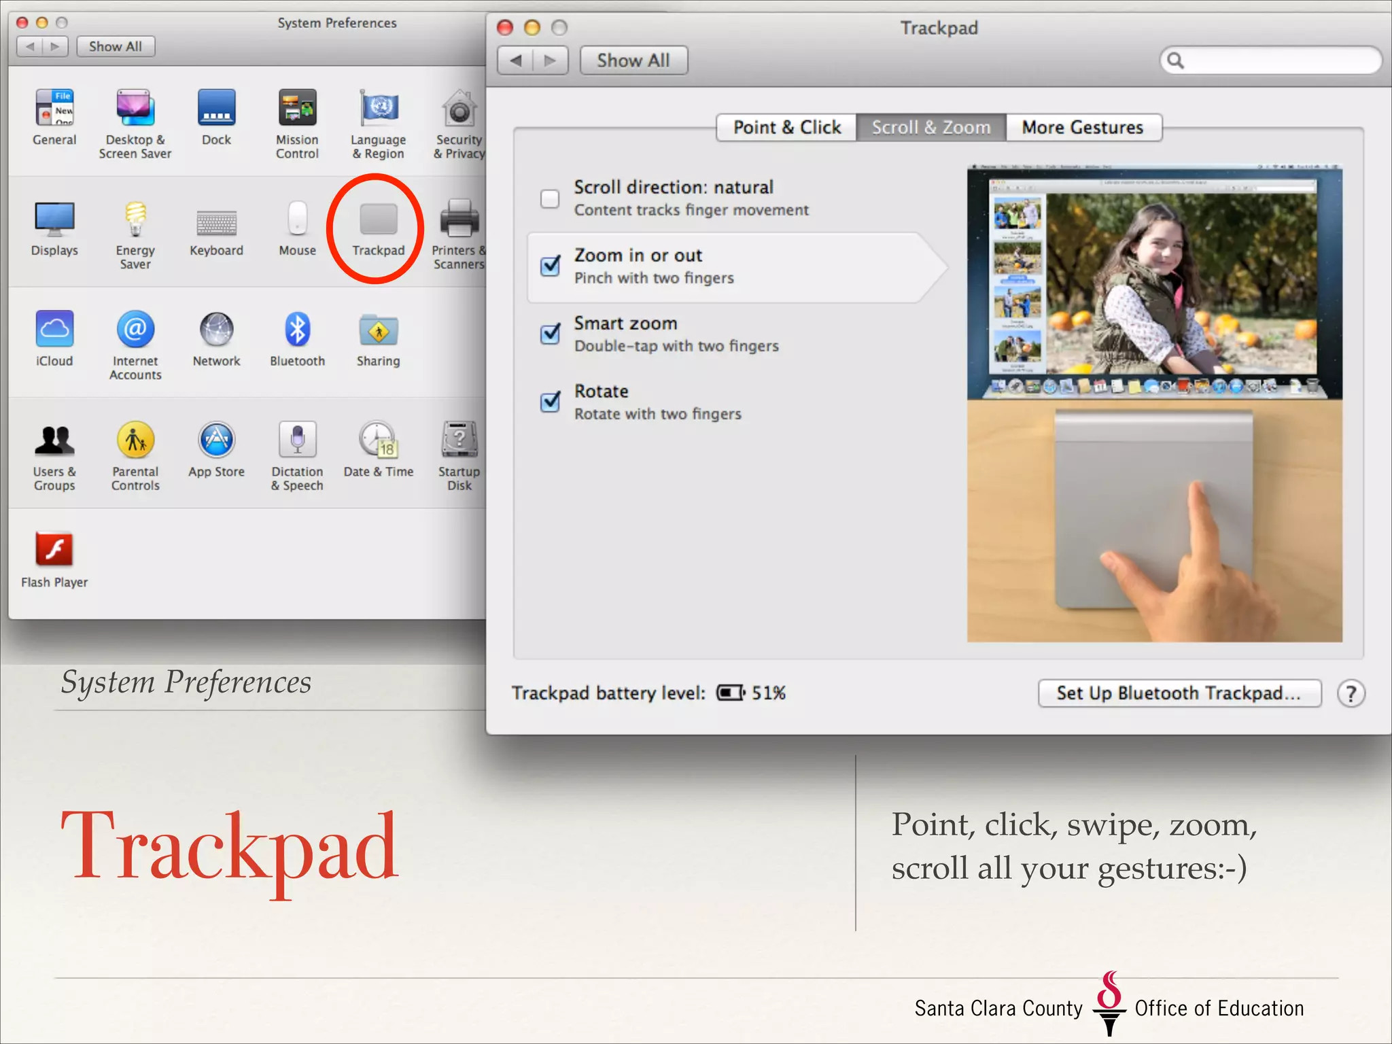Switch to Point & Click tab

click(786, 128)
